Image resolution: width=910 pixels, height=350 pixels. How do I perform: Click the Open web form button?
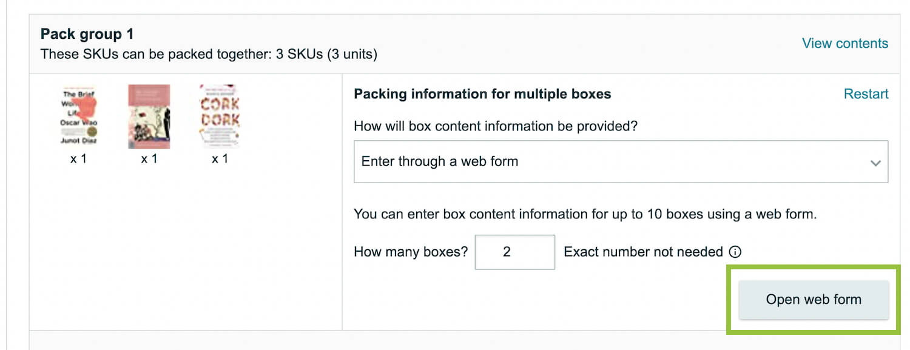pyautogui.click(x=814, y=300)
